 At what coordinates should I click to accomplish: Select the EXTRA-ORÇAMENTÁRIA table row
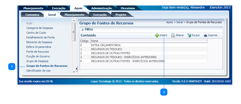[x=106, y=45]
